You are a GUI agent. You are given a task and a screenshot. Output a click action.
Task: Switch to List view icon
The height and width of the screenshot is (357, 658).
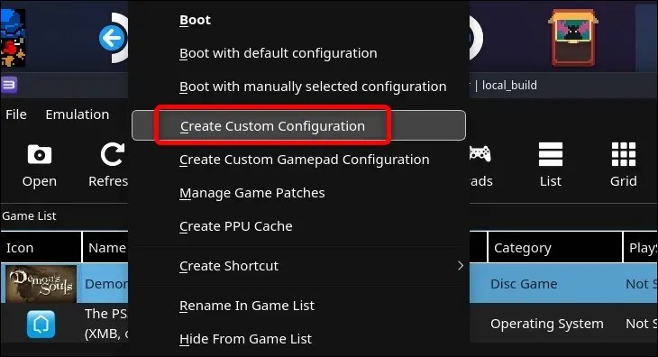coord(551,154)
